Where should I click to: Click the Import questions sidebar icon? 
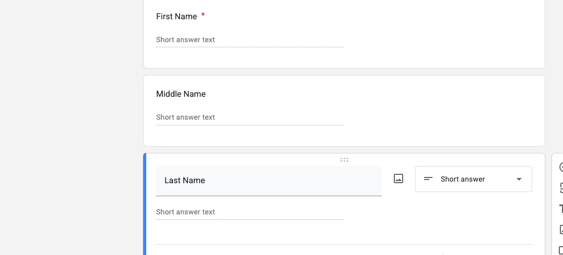pyautogui.click(x=560, y=188)
